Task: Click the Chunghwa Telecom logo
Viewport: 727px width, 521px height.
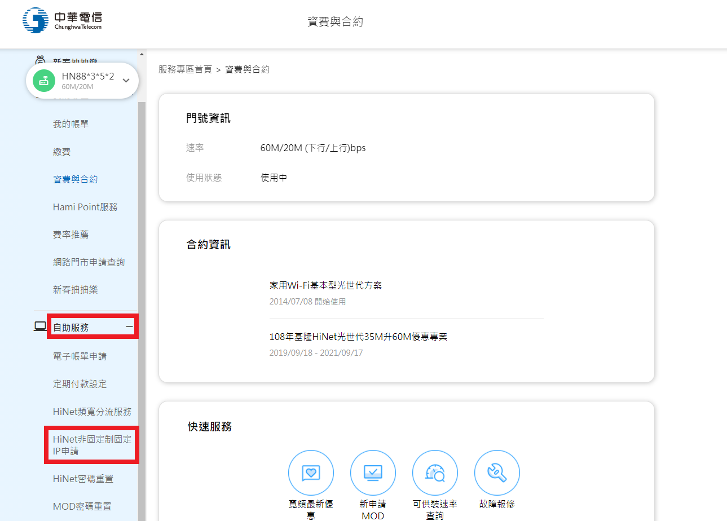Action: click(x=63, y=20)
